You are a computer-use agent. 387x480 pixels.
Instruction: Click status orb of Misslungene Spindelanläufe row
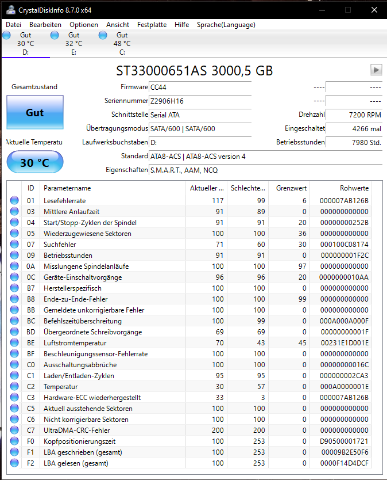pyautogui.click(x=14, y=266)
